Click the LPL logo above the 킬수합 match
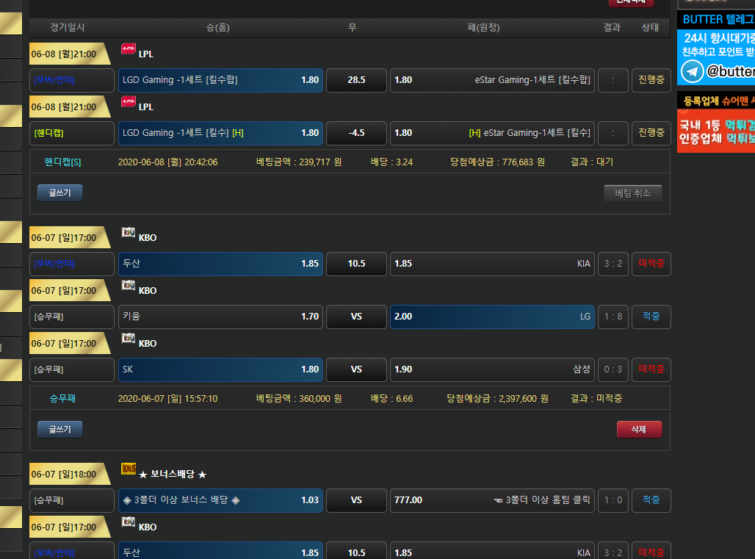 pyautogui.click(x=129, y=49)
